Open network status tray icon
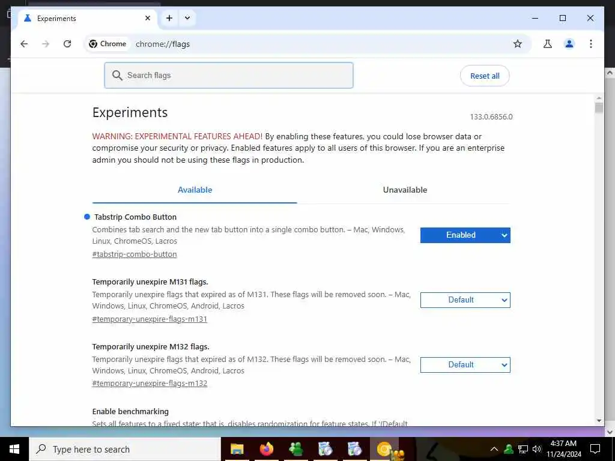 coord(523,449)
